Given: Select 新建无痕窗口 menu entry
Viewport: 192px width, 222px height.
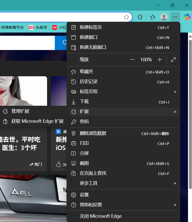Looking at the screenshot, I should (123, 47).
